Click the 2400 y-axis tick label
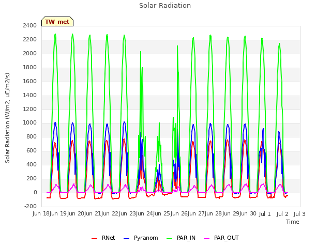 point(30,25)
